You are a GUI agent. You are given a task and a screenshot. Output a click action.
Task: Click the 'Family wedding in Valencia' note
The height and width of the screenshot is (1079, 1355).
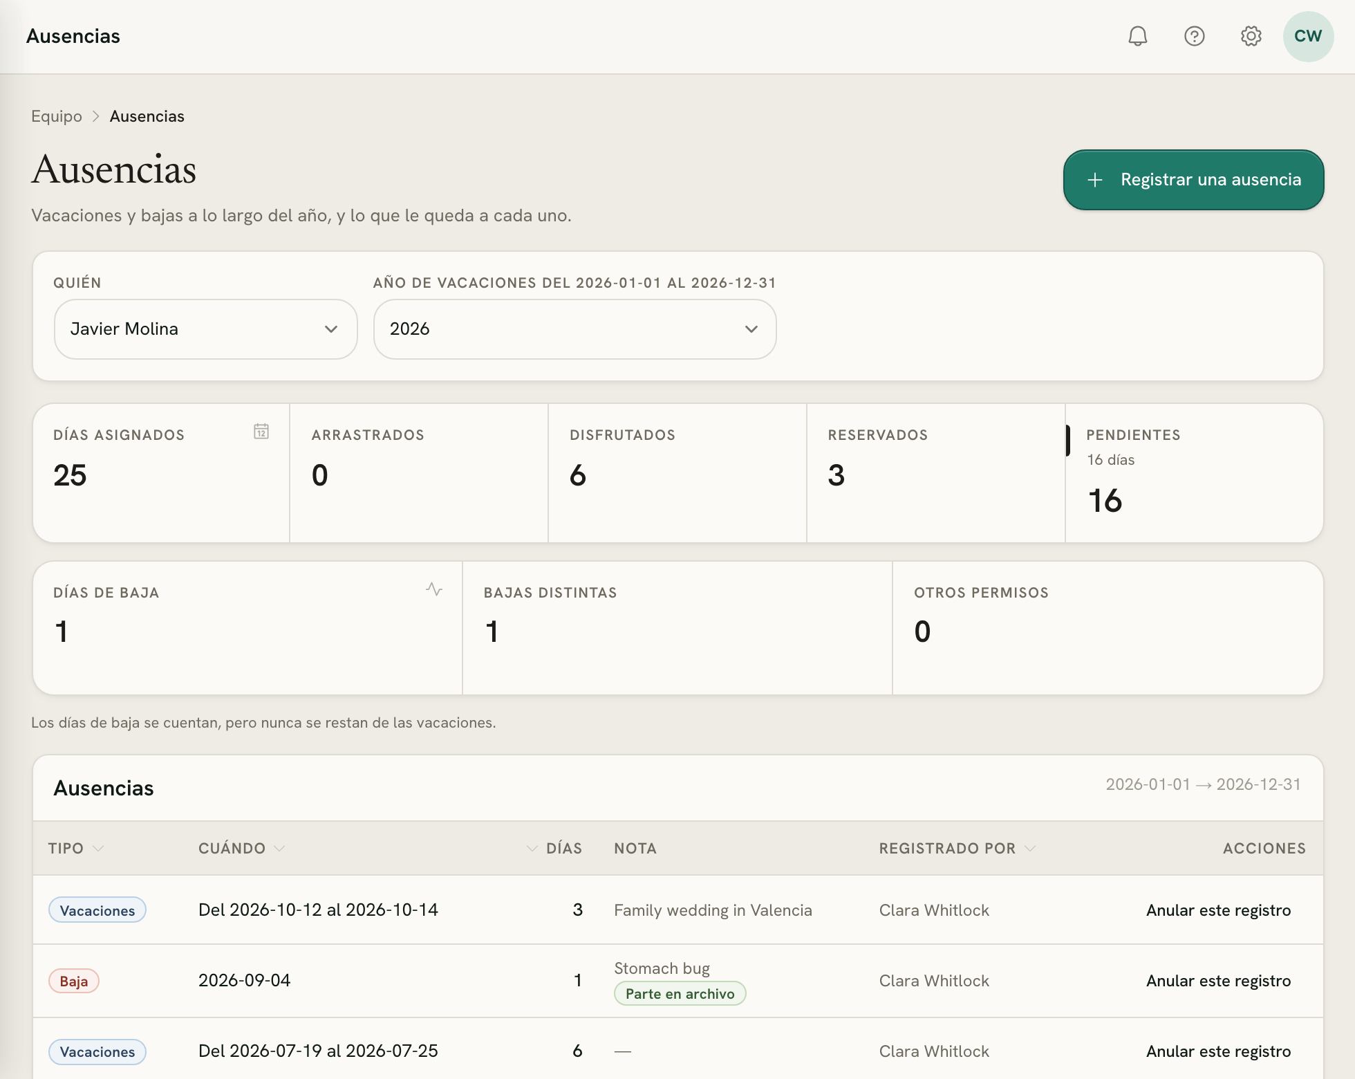pyautogui.click(x=713, y=910)
